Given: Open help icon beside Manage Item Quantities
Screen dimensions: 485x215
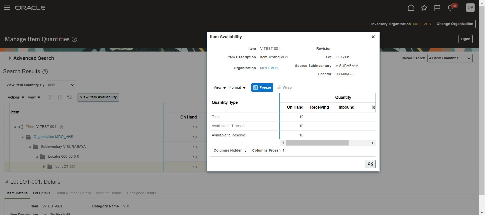Looking at the screenshot, I should point(74,39).
